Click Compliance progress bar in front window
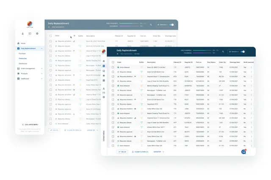Screen dimensions: 271x180 [x=202, y=53]
